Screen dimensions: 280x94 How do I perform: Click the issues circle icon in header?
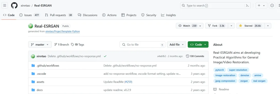272,5
